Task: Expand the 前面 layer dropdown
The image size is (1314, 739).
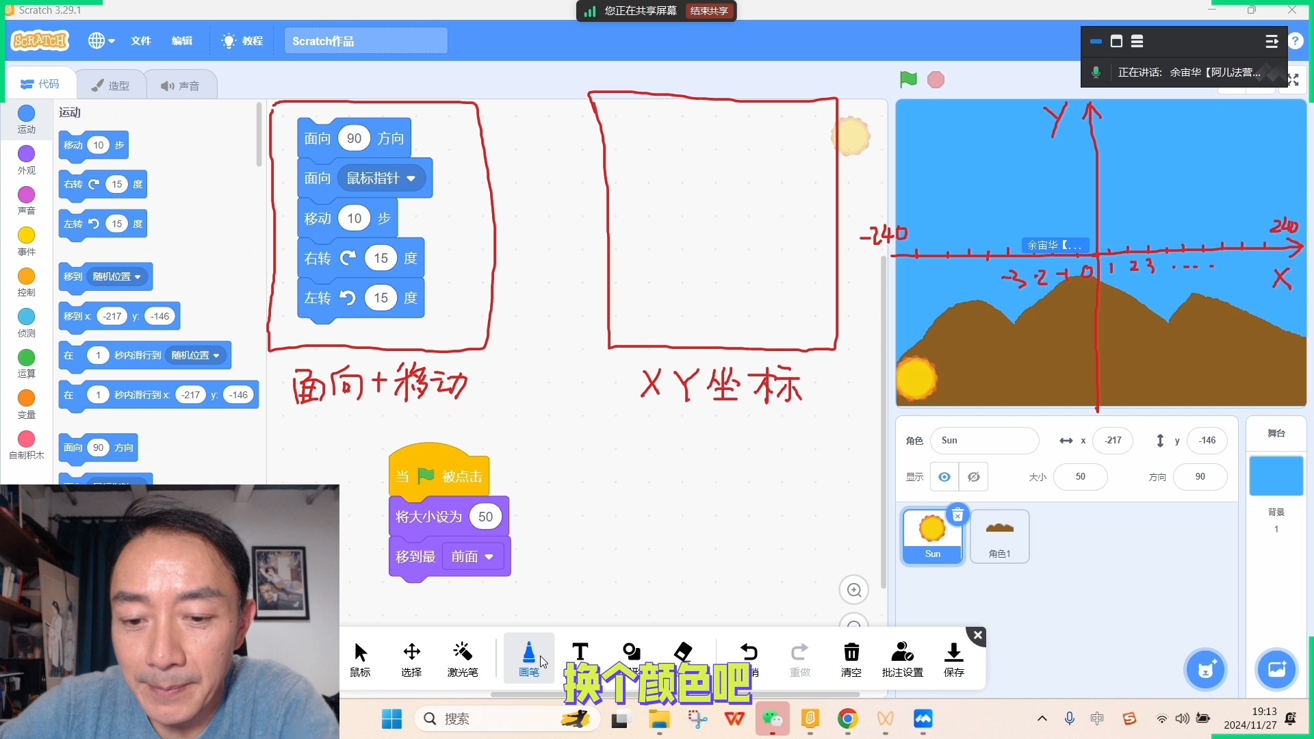Action: pyautogui.click(x=473, y=556)
